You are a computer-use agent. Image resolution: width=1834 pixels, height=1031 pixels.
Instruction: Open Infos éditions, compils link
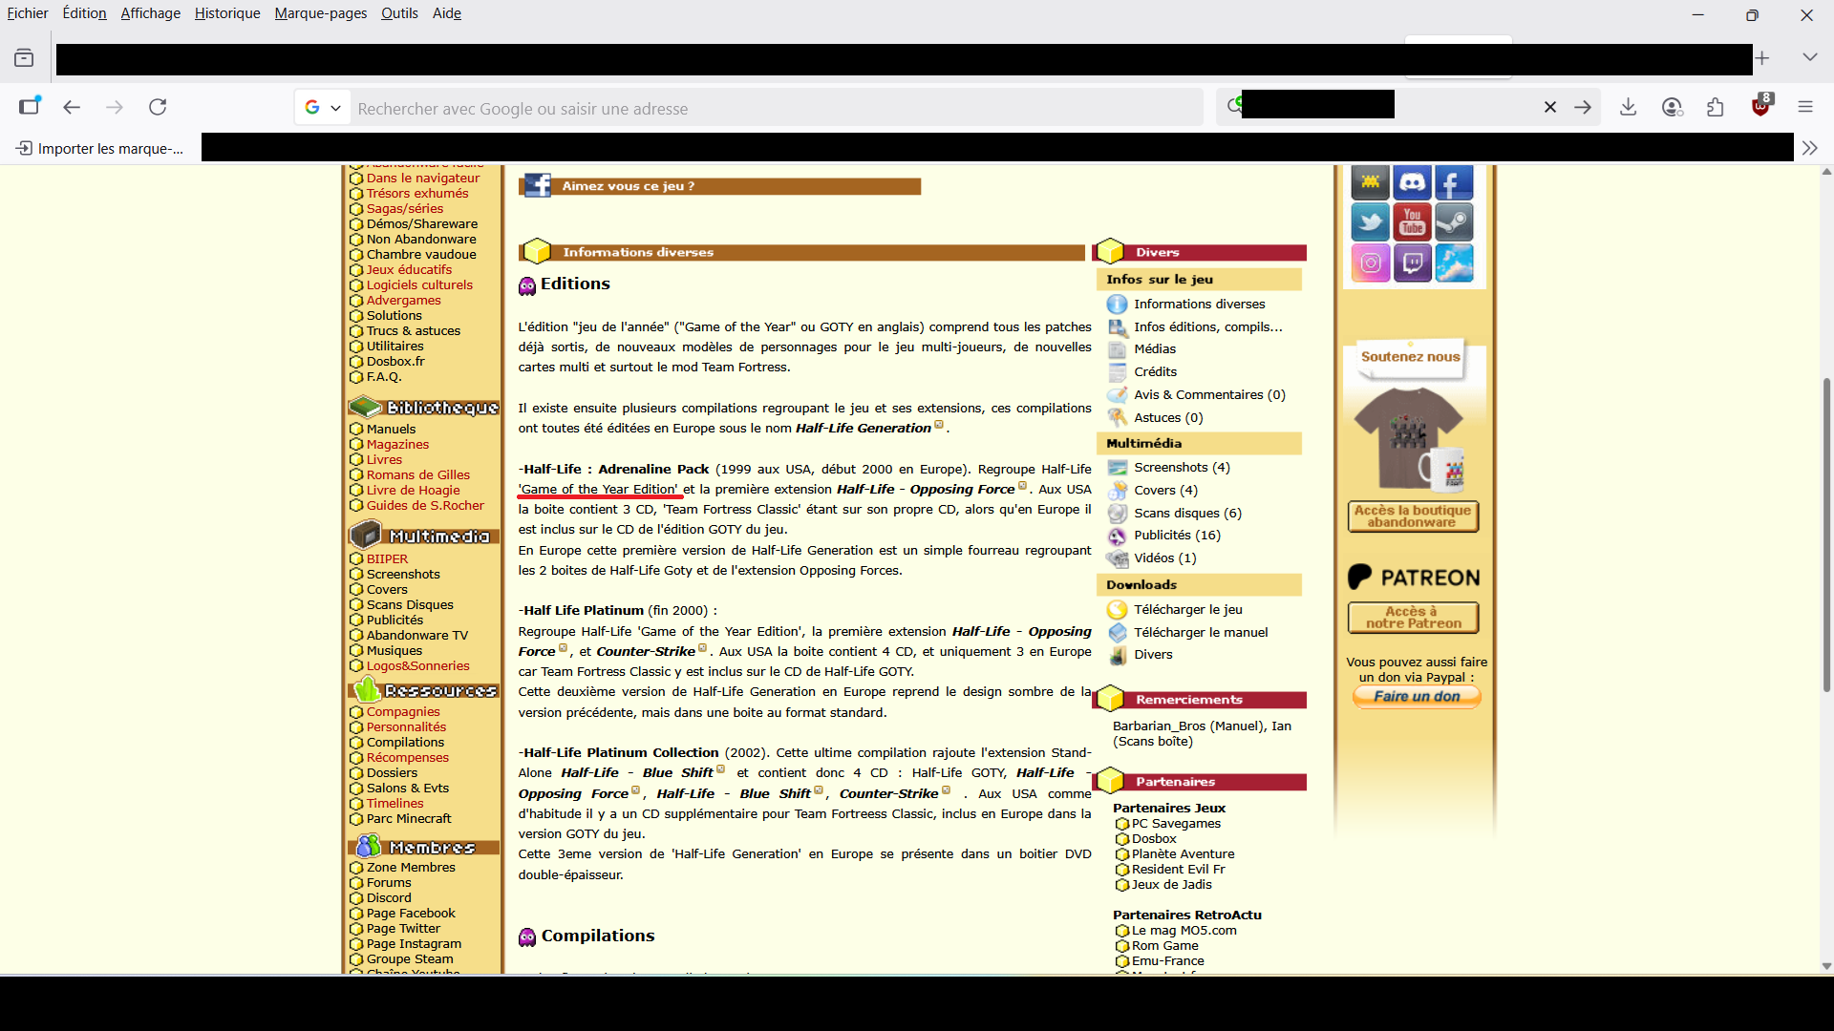1208,326
